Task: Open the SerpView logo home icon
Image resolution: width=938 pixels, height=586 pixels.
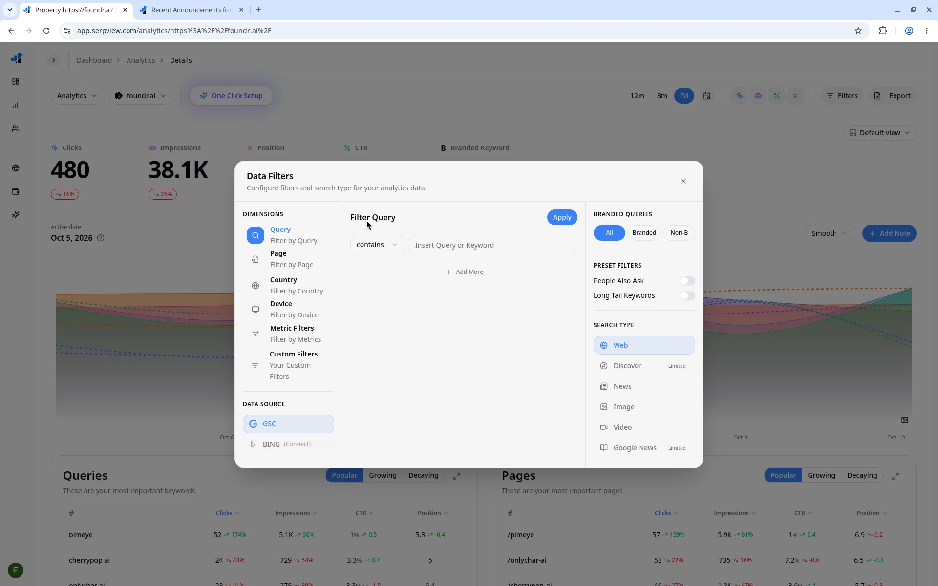Action: (16, 59)
